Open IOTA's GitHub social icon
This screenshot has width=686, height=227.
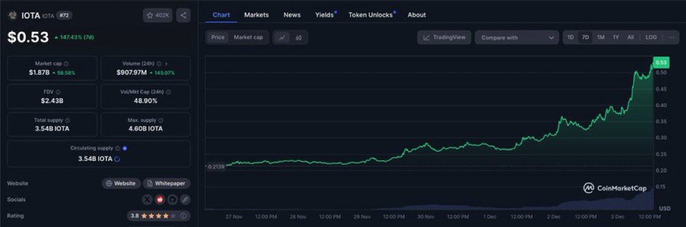tap(172, 199)
